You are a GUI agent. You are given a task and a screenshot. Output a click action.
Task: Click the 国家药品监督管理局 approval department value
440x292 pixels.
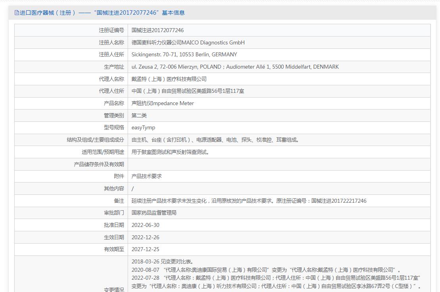click(154, 213)
